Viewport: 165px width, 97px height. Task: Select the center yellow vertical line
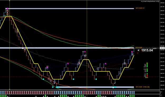coord(87,45)
